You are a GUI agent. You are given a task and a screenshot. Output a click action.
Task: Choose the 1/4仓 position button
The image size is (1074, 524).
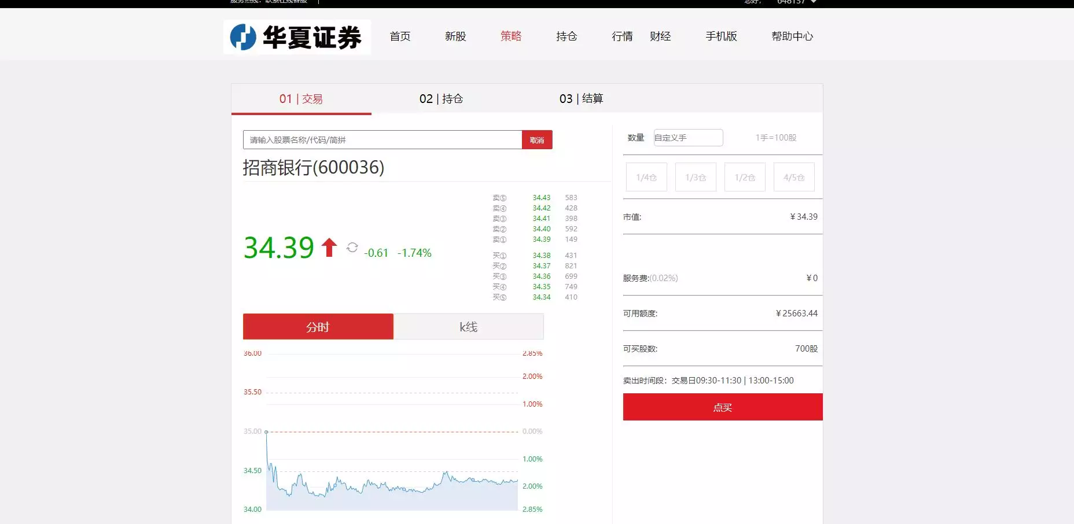pyautogui.click(x=646, y=177)
